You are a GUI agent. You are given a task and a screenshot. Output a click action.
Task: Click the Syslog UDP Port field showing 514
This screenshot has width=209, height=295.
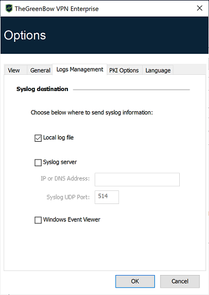point(107,197)
